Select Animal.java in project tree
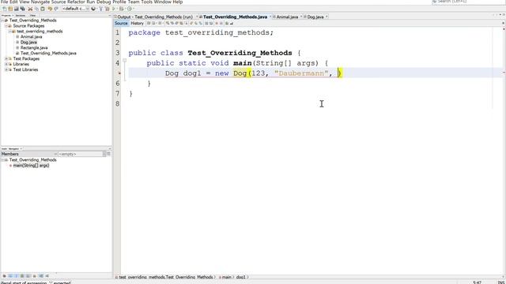 pyautogui.click(x=32, y=37)
